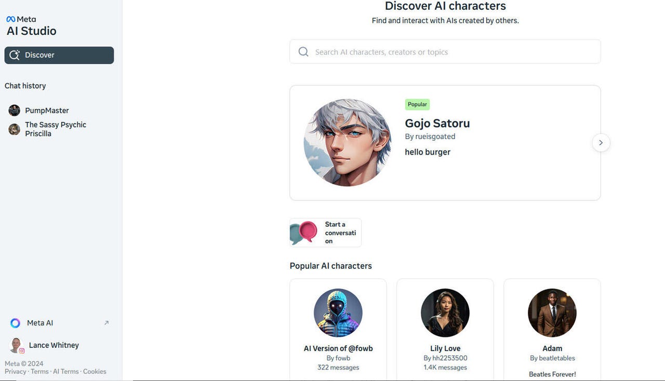This screenshot has height=381, width=665.
Task: Open the Terms link
Action: 39,372
